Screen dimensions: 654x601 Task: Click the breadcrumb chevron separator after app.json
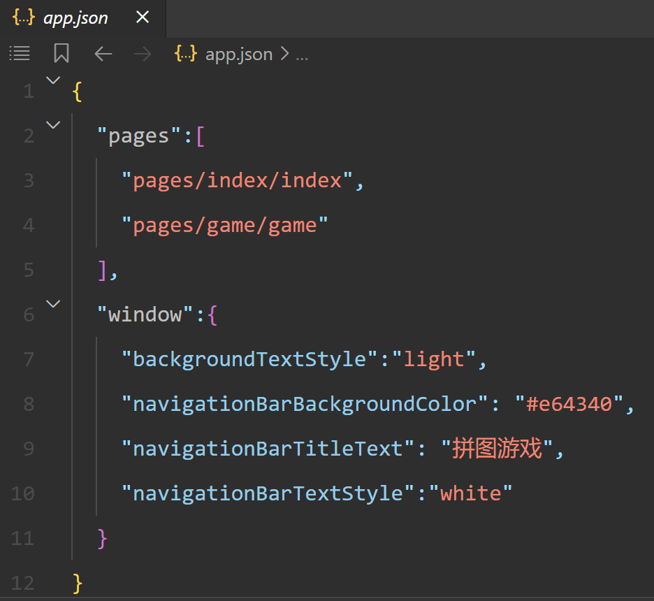284,53
